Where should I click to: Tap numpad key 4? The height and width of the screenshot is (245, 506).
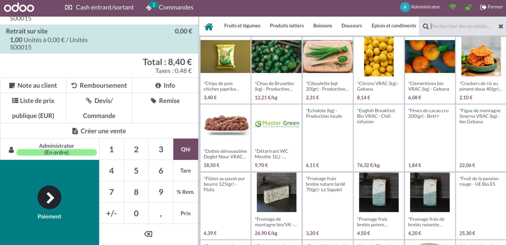(x=112, y=171)
